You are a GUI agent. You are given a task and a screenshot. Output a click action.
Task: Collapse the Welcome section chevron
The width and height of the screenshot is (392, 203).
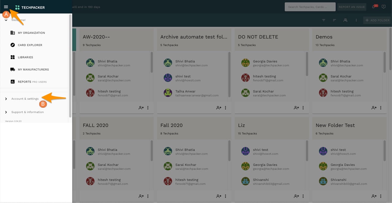pos(6,20)
